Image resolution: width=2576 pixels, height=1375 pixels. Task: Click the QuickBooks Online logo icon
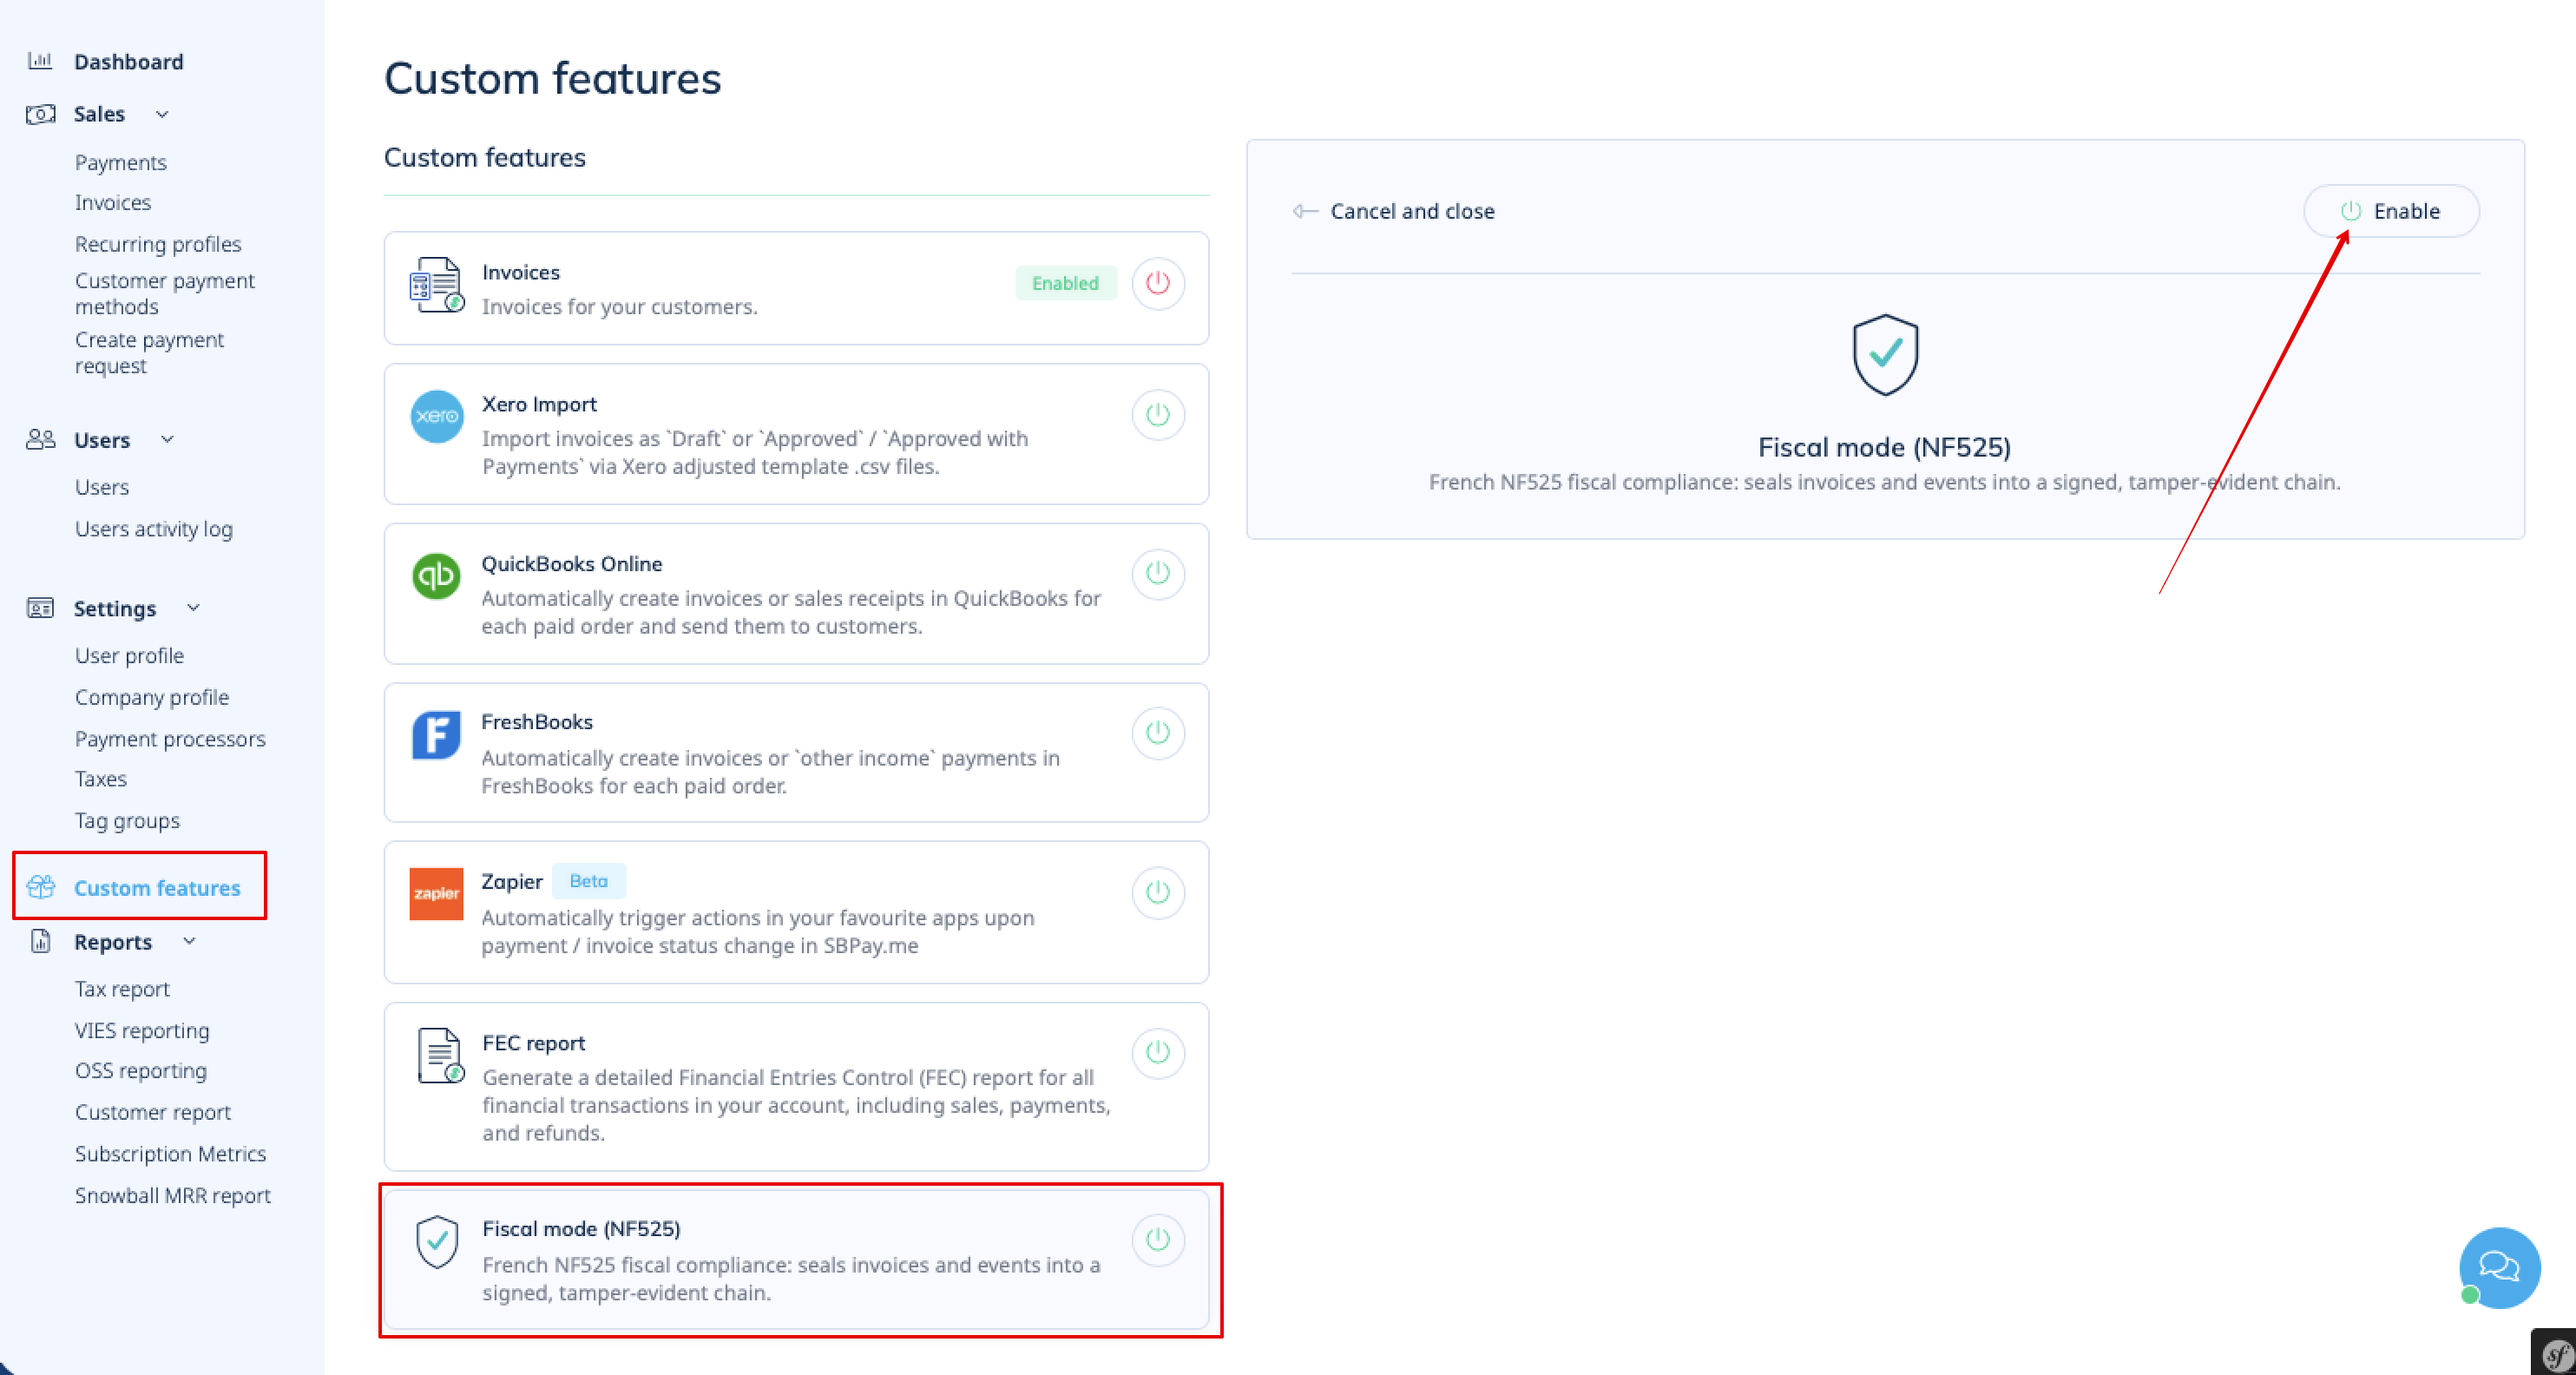pos(437,576)
